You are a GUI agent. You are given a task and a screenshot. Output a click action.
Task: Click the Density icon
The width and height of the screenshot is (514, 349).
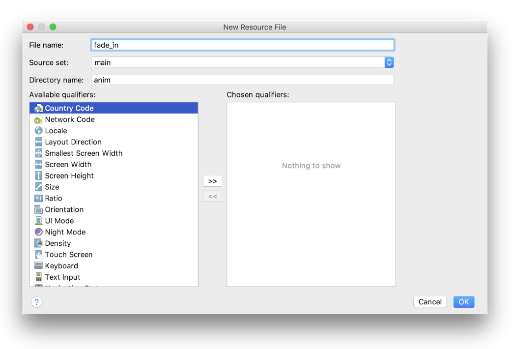(x=38, y=243)
